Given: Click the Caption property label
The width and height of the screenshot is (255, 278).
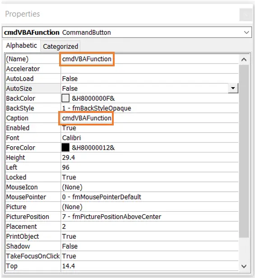Looking at the screenshot, I should [x=17, y=118].
